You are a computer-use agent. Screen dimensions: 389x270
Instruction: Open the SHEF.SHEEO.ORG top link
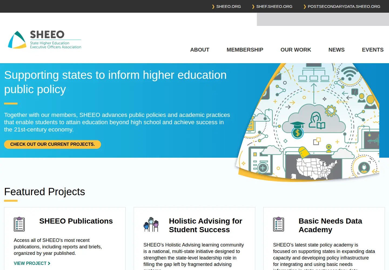point(274,6)
